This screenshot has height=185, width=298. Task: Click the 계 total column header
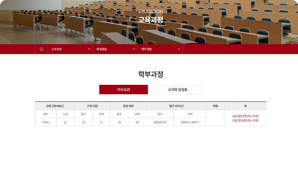click(x=245, y=106)
